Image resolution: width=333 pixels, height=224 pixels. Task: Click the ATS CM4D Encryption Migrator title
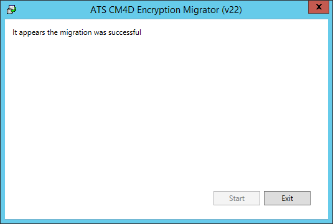click(x=166, y=10)
